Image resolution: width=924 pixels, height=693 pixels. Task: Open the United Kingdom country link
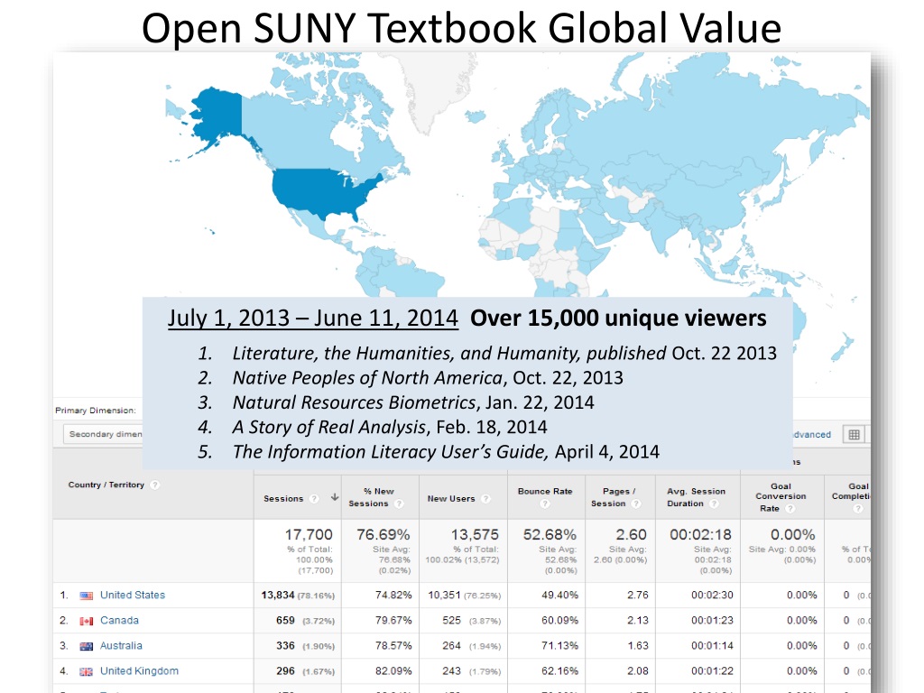(x=139, y=671)
